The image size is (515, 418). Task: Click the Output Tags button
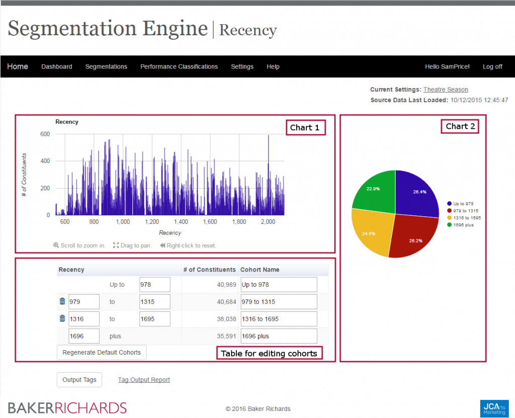tap(79, 380)
